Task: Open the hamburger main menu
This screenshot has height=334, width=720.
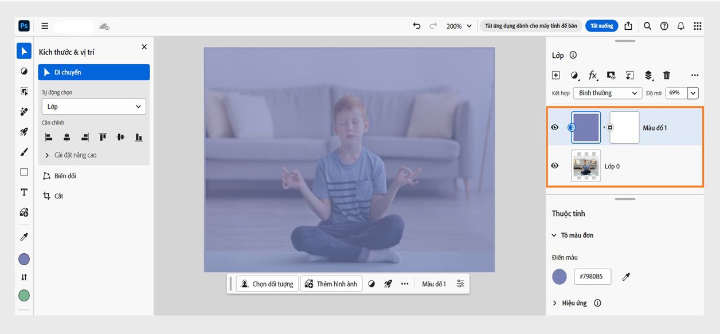Action: [x=45, y=26]
